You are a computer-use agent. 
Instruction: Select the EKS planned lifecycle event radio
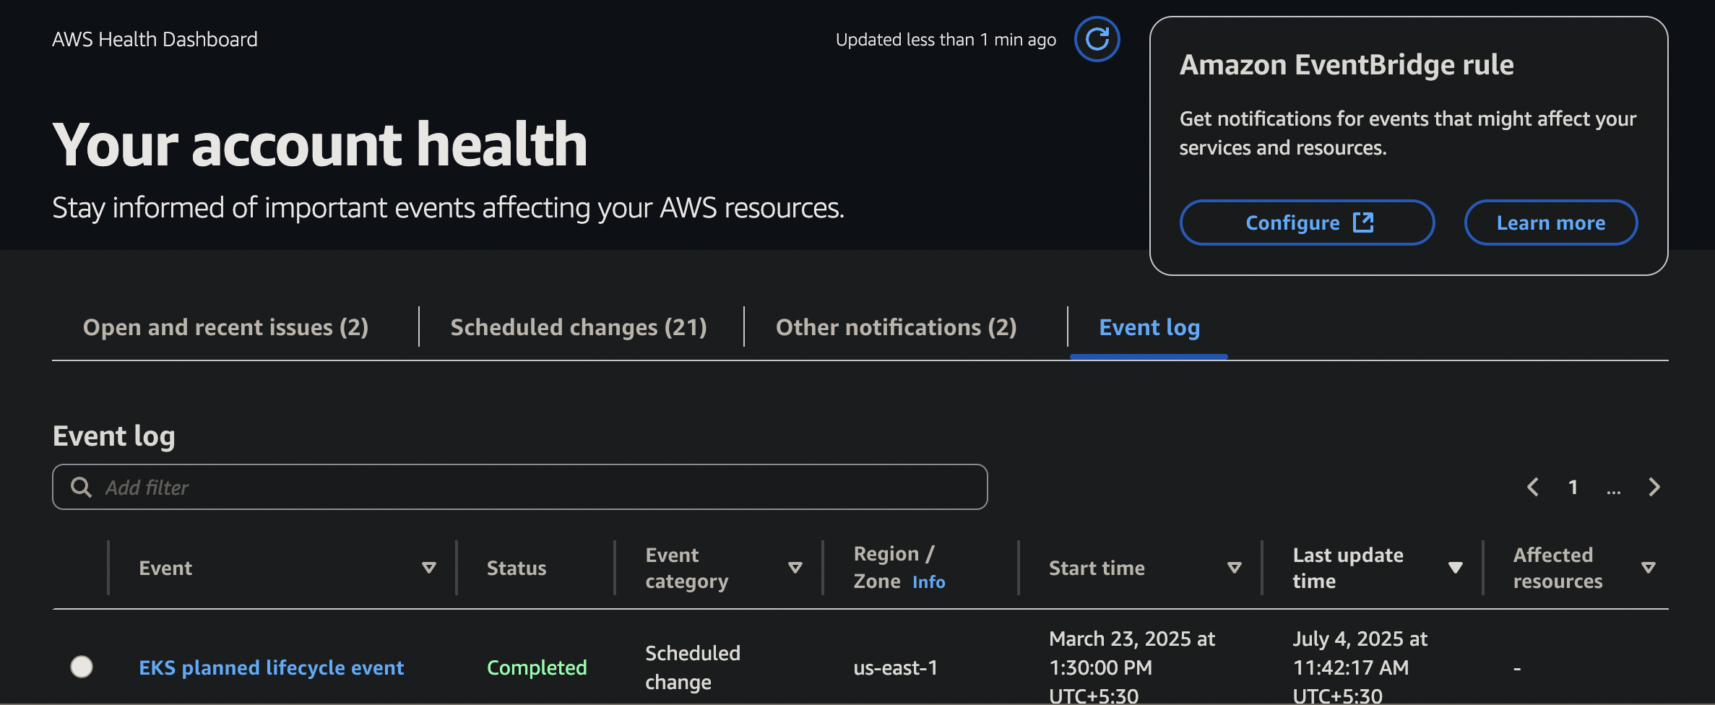click(82, 667)
